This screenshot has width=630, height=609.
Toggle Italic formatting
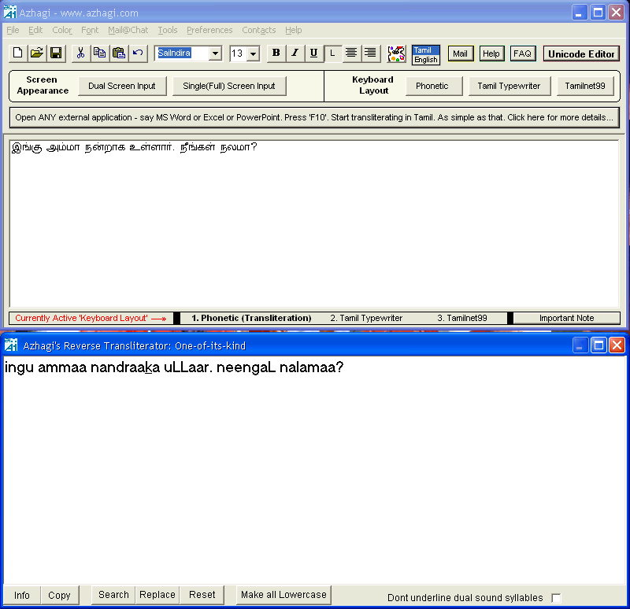(x=295, y=53)
